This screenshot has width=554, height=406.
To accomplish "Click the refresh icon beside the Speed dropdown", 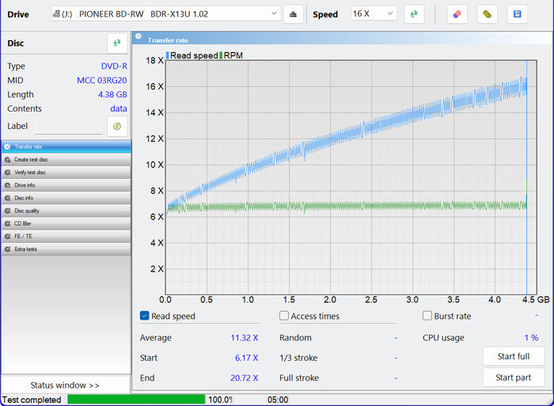I will click(x=413, y=14).
